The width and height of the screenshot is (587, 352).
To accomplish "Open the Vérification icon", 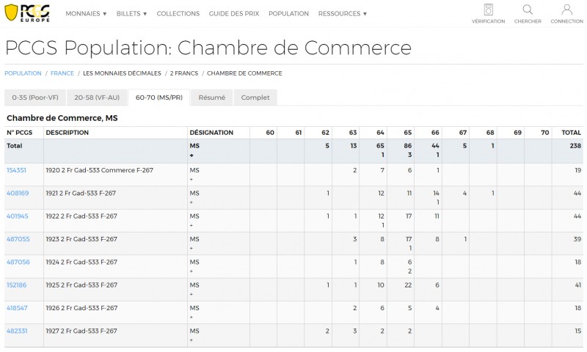I will pyautogui.click(x=488, y=10).
